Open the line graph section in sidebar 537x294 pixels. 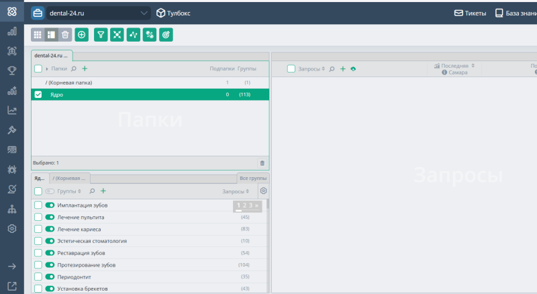pos(12,110)
